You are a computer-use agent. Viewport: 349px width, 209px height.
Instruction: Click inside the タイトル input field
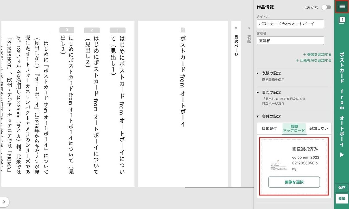(x=290, y=24)
